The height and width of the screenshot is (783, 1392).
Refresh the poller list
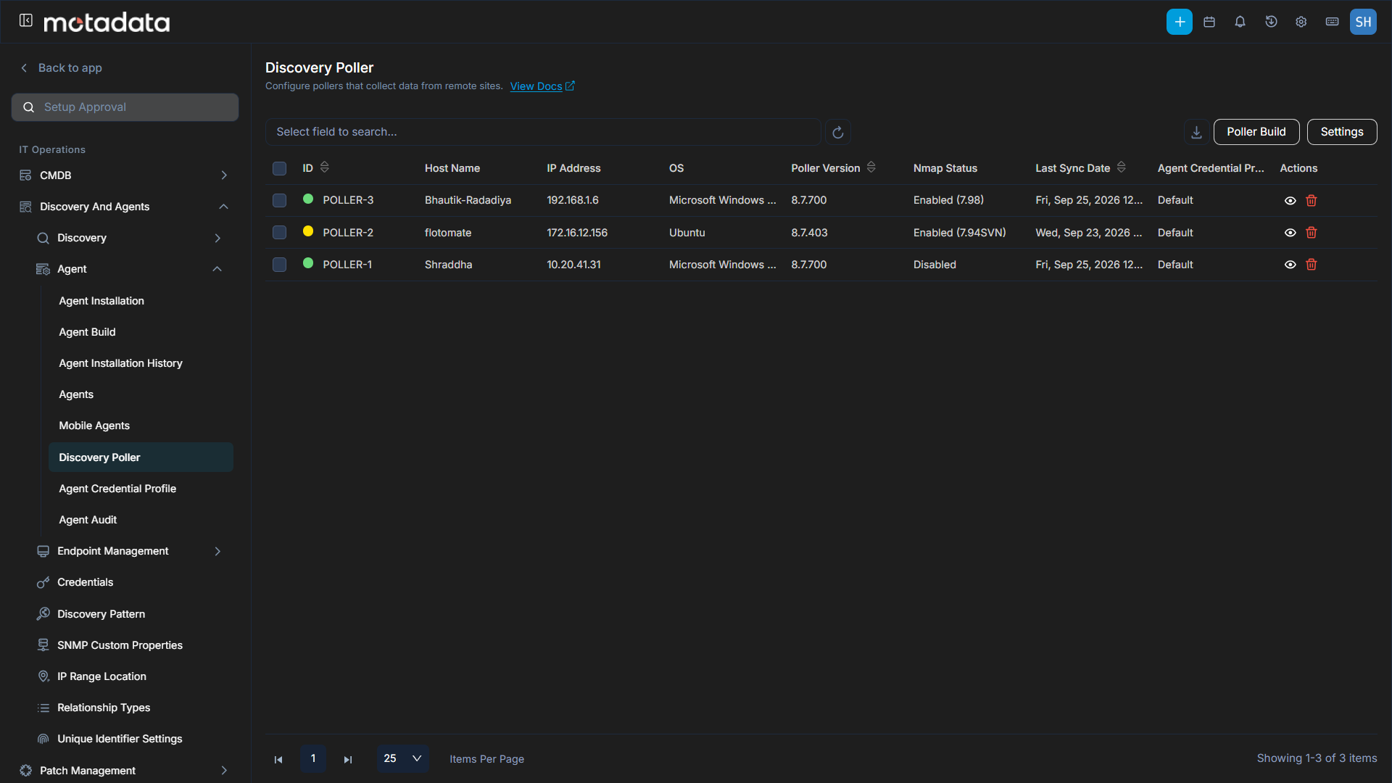(x=837, y=132)
